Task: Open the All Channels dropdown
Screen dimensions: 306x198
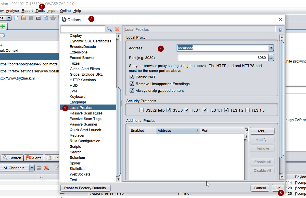Action: click(x=32, y=168)
